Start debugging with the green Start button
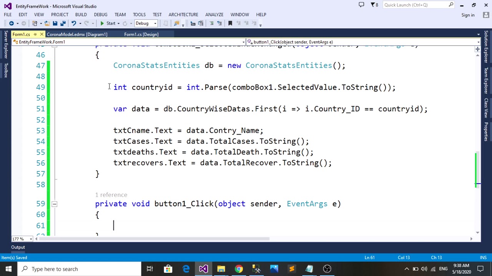Screen dimensions: 492x276 [108, 23]
